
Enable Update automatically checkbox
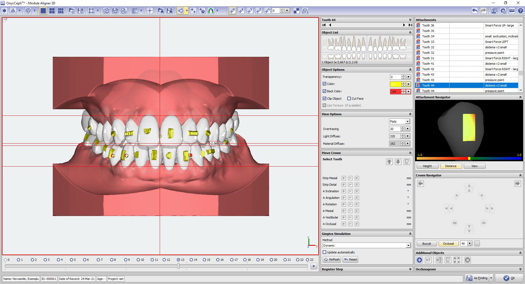325,252
